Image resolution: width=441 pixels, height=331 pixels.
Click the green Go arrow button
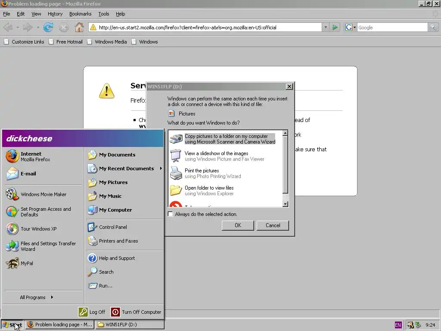(335, 27)
